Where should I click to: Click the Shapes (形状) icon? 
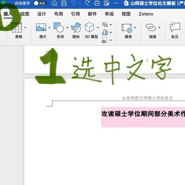click(59, 27)
